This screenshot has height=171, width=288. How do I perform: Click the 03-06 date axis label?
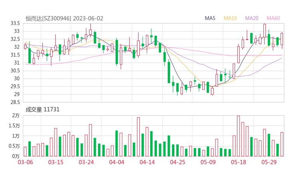click(x=25, y=162)
